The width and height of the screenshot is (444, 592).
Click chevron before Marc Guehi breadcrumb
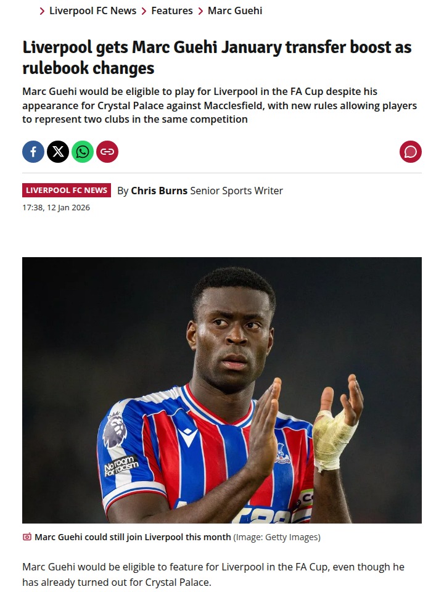click(200, 11)
